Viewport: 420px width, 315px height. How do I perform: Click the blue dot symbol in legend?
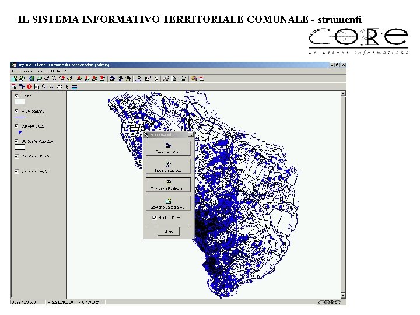coord(20,132)
